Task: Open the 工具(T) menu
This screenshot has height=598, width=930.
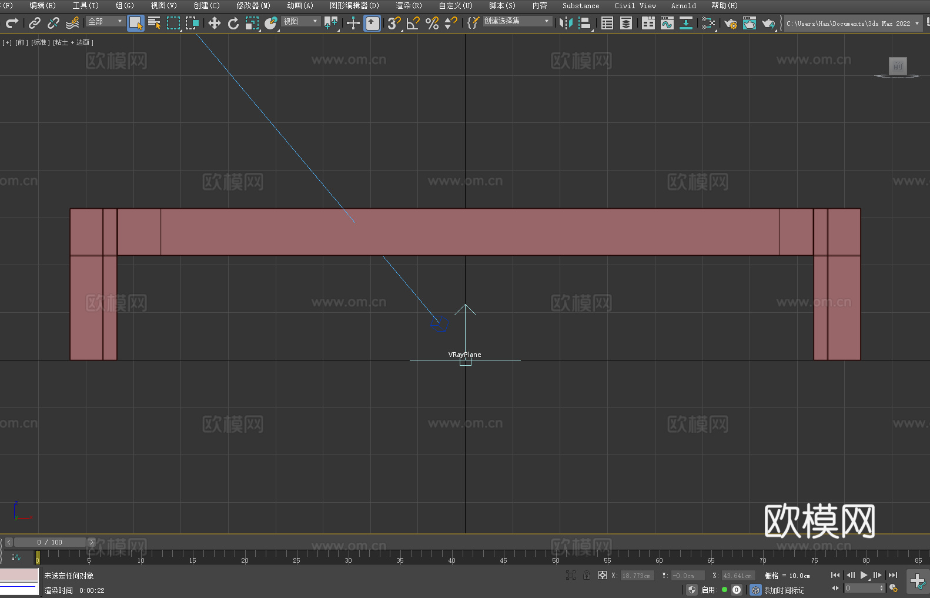Action: click(85, 5)
